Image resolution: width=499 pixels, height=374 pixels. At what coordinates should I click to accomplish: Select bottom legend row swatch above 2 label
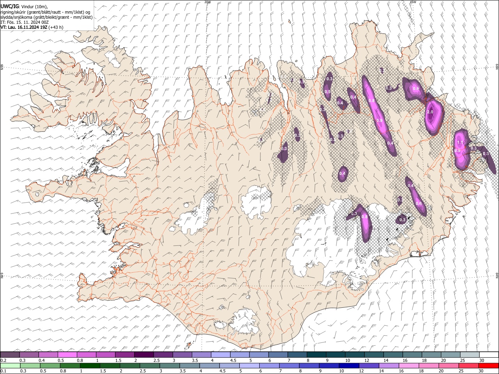click(x=130, y=365)
